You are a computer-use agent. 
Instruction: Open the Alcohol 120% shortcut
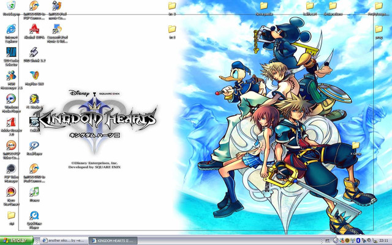(x=34, y=29)
